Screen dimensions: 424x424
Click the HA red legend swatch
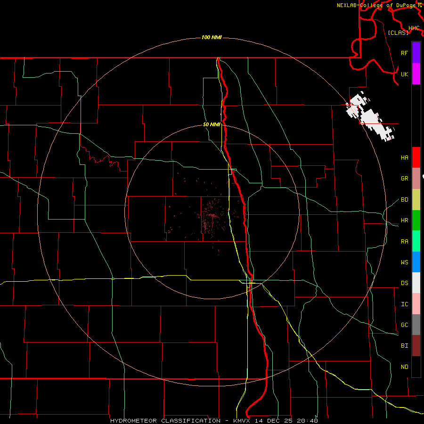tap(416, 157)
